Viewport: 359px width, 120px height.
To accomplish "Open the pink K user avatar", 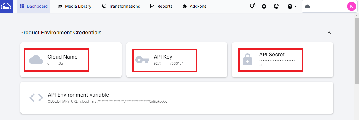I will [351, 6].
